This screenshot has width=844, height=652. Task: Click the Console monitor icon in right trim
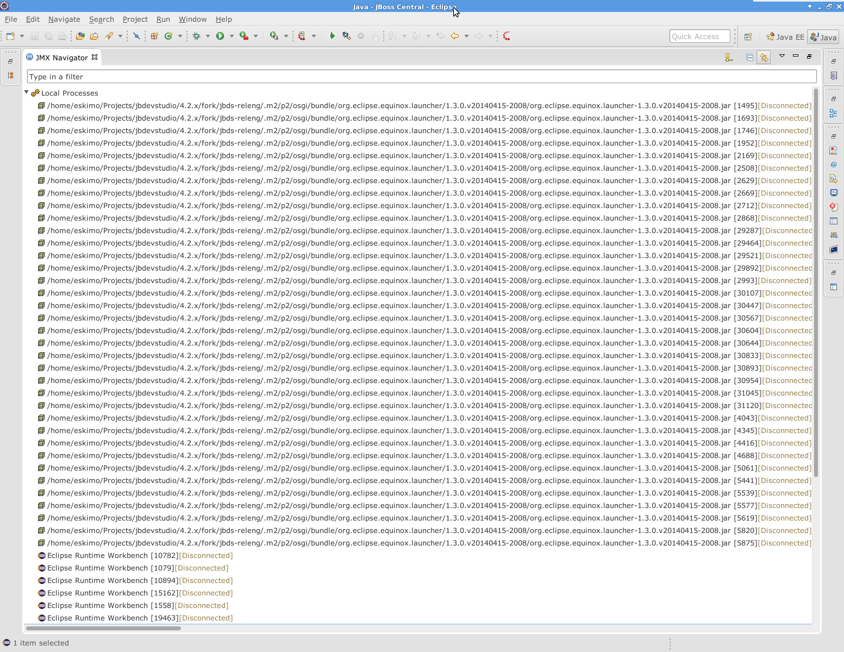point(834,193)
